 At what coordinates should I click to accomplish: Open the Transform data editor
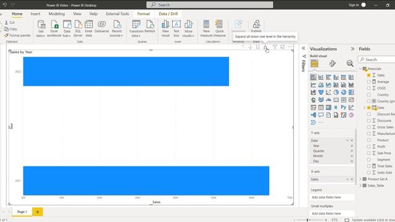click(x=136, y=29)
